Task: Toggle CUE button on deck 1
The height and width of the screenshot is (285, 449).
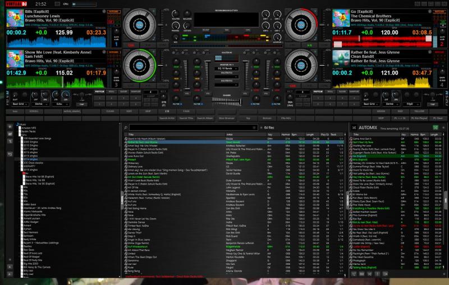Action: click(131, 45)
